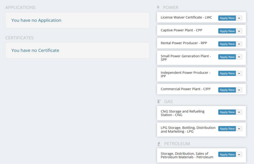Open dropdown caret for Independent Power Producer
254x164 pixels.
(239, 73)
